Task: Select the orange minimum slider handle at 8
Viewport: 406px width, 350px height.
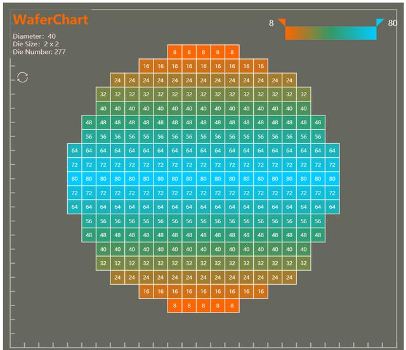Action: click(x=282, y=22)
